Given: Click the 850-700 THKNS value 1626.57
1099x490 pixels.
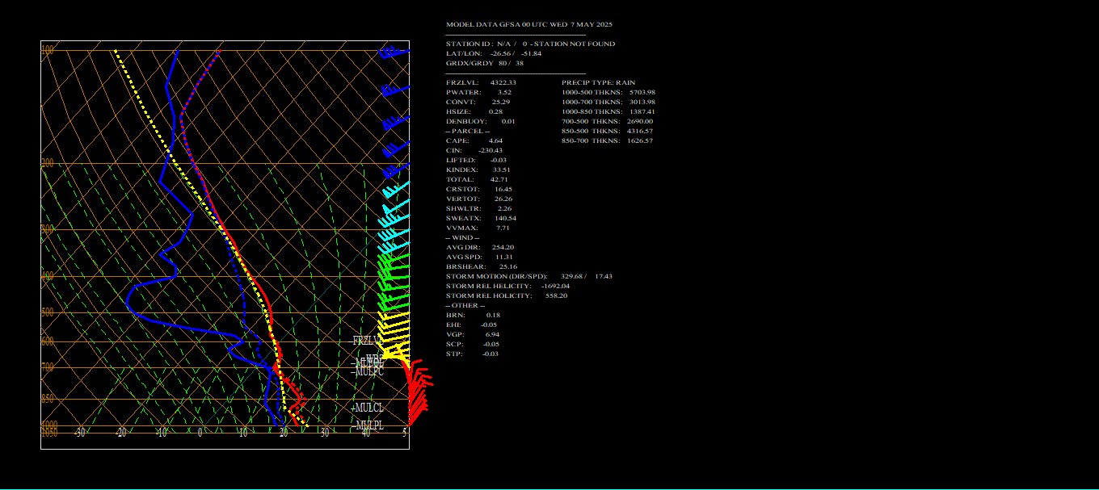Looking at the screenshot, I should pos(640,140).
